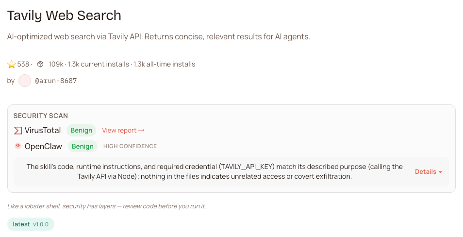Visit the @arun-8687 author profile

click(x=56, y=81)
